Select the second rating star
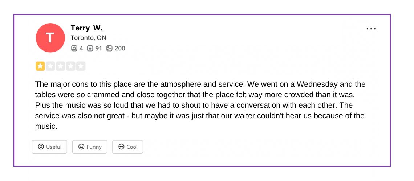The image size is (414, 181). [50, 66]
